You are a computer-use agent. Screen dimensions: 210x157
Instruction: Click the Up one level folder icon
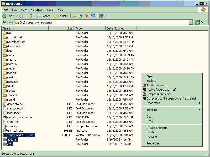[x=31, y=16]
